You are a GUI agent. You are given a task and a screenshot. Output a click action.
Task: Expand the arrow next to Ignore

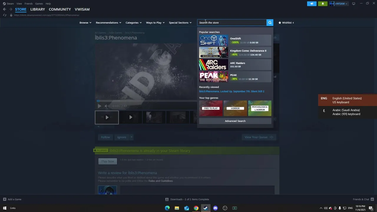pos(131,137)
